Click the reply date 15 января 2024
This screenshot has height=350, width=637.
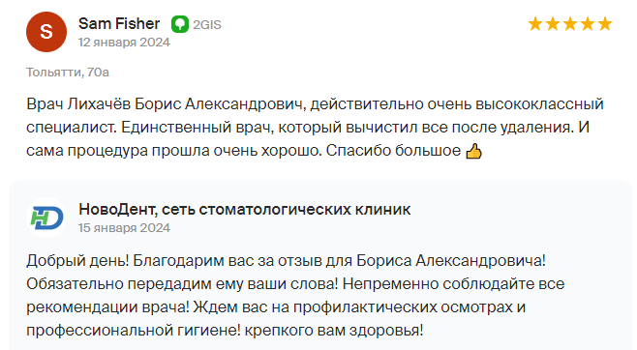point(124,228)
